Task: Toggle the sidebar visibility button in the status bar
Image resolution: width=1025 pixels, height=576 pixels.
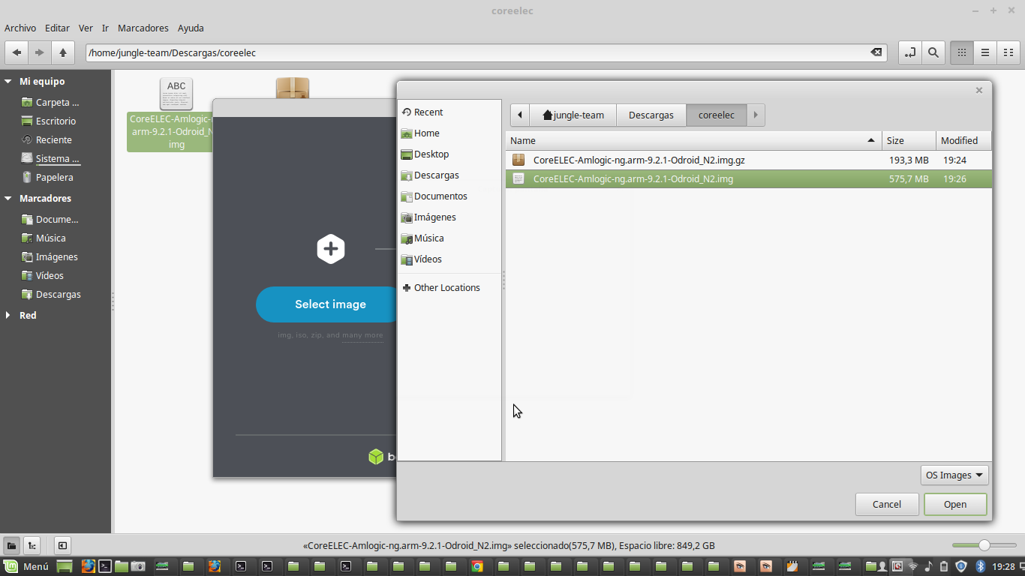Action: coord(62,545)
